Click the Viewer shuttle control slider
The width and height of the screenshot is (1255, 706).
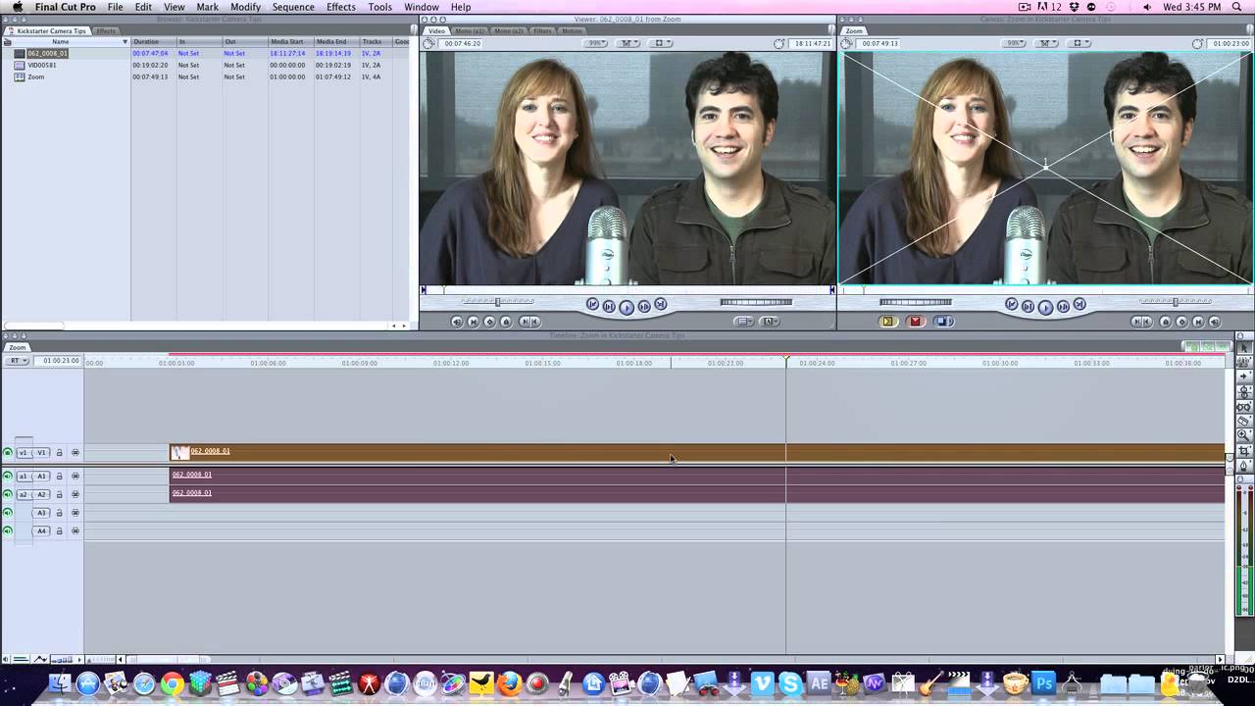point(498,302)
